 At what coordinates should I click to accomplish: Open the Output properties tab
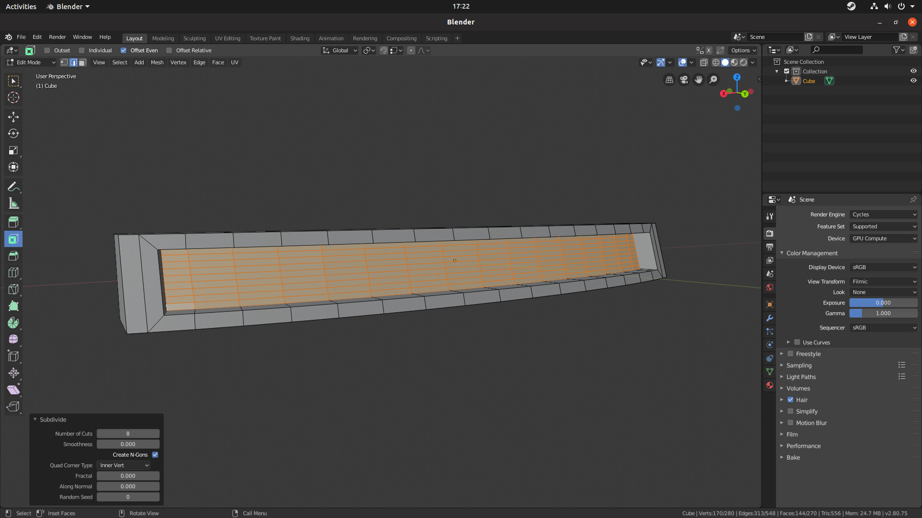pos(770,247)
